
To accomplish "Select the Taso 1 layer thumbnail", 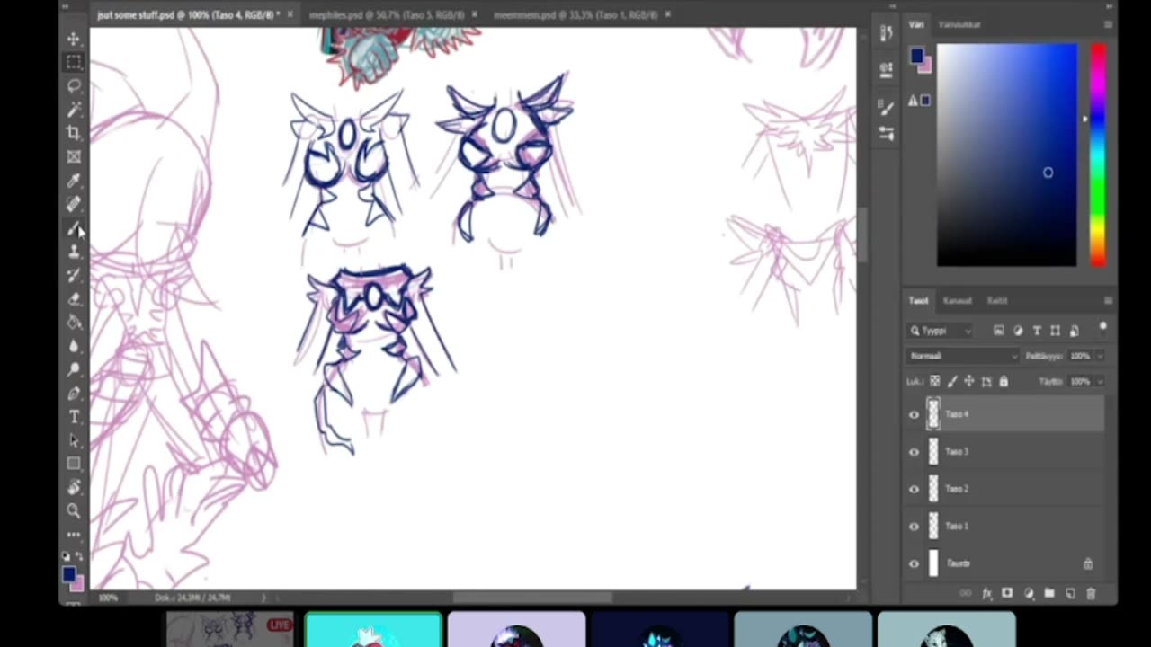I will [933, 527].
